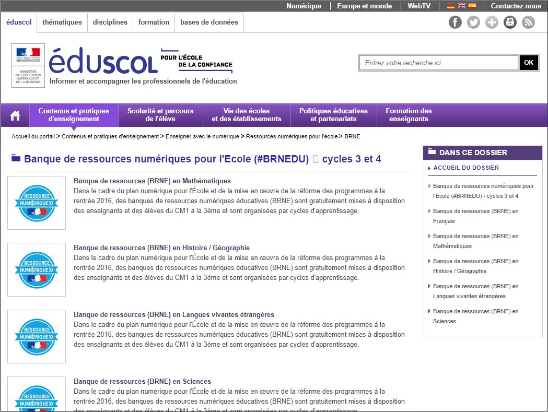Click the folder icon in Dans ce dossier header
Screen dimensions: 548x412
pyautogui.click(x=432, y=151)
